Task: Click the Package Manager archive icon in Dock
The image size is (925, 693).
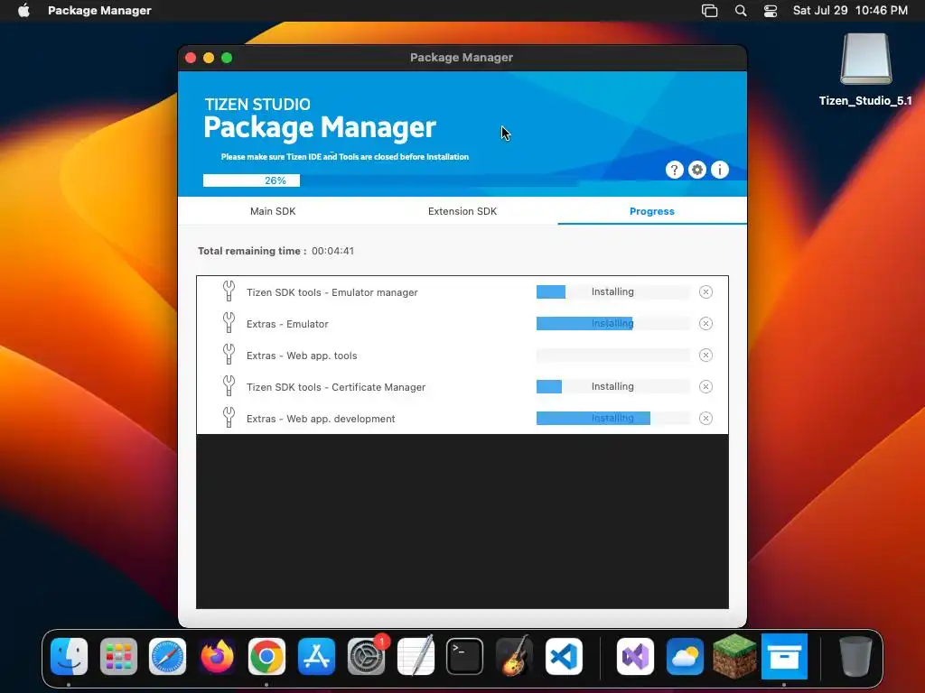Action: click(784, 656)
